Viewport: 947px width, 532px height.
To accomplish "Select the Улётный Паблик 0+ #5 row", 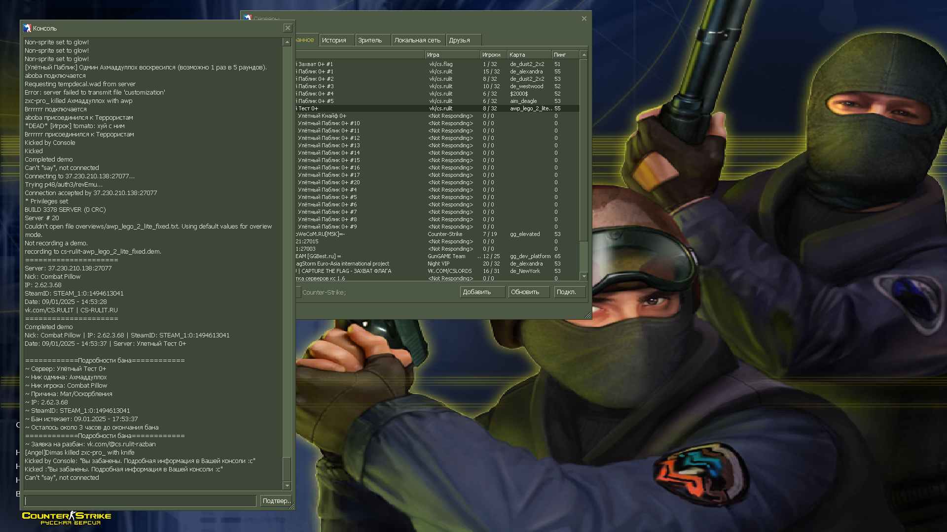I will (x=437, y=197).
